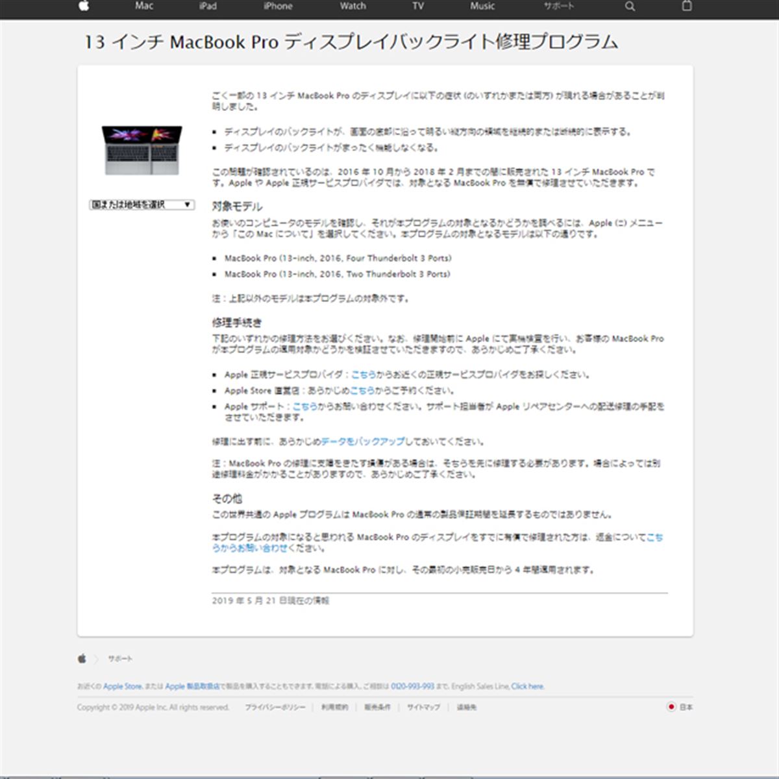Viewport: 779px width, 779px height.
Task: Follow こちら link for Apple 正規サービスプロバイダ
Action: 363,375
